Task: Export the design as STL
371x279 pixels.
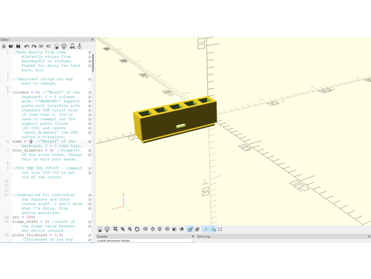Action: (72, 46)
